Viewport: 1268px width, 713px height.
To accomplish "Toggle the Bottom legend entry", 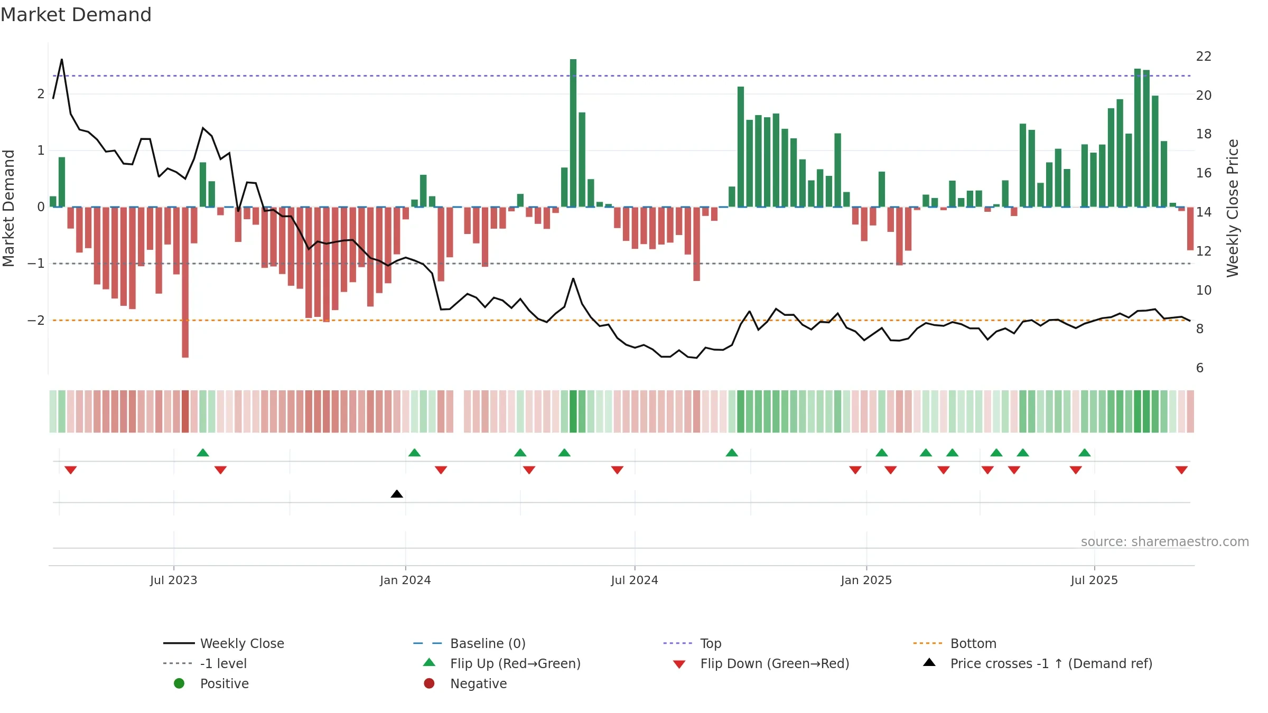I will coord(955,643).
